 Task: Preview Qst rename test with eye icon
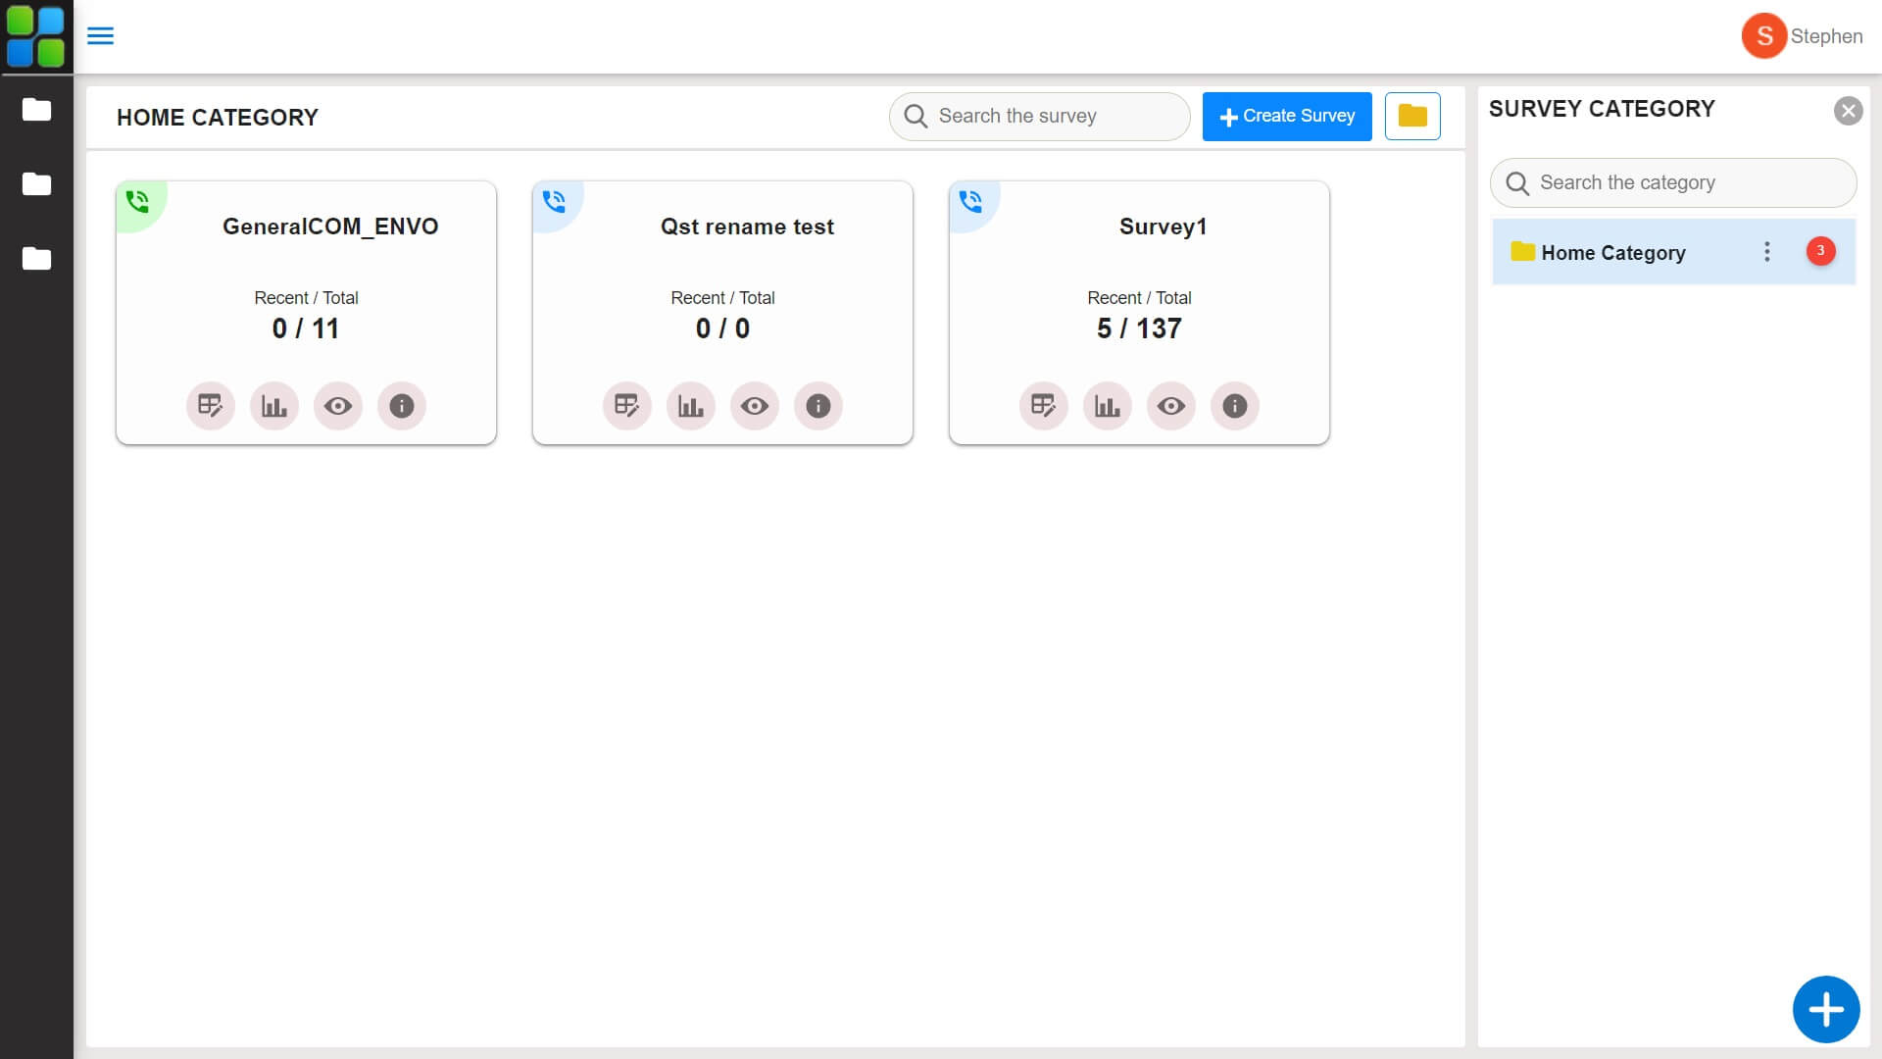point(755,406)
